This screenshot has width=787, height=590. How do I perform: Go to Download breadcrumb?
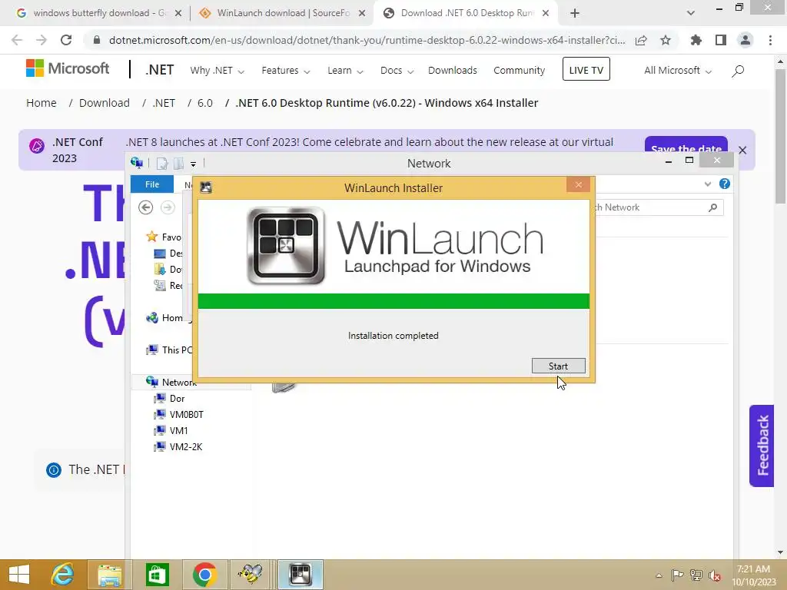(105, 103)
